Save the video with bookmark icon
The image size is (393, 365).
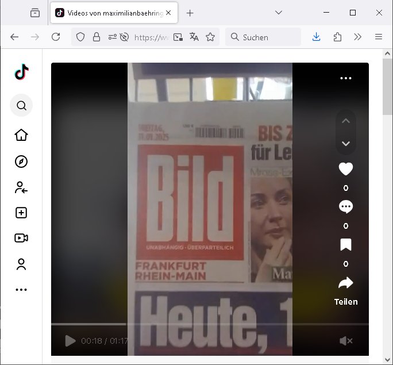point(346,245)
